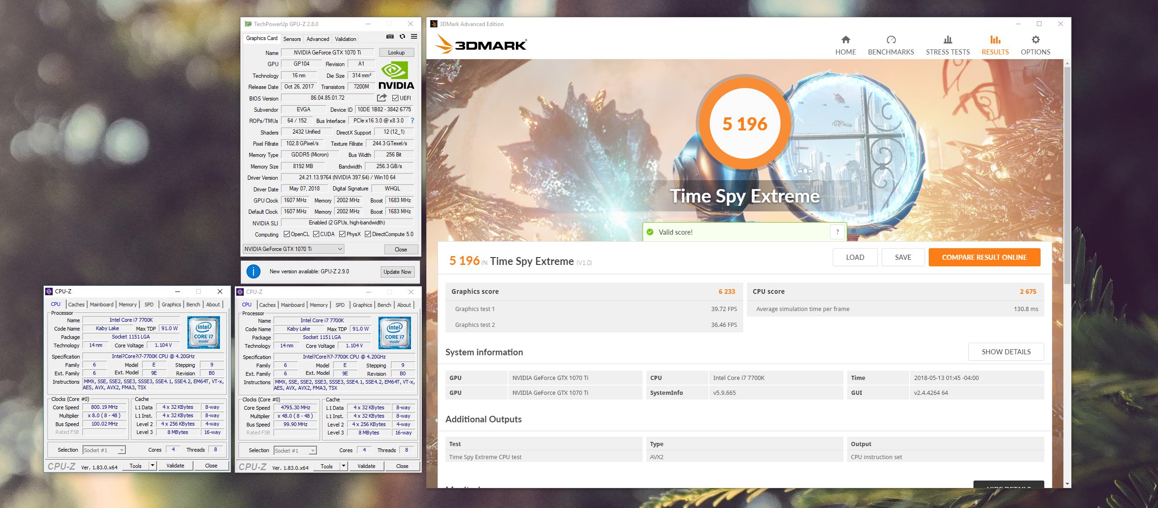Click Close button in GPU-Z
1158x508 pixels.
click(x=401, y=250)
